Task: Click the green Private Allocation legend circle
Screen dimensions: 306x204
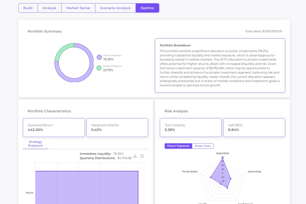Action: coord(99,68)
